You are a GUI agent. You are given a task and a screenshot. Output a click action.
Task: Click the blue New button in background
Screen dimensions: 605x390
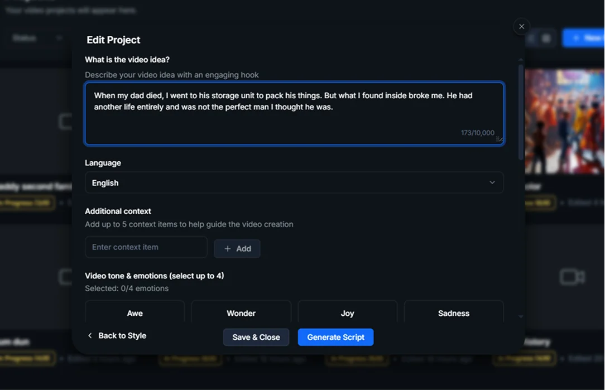[585, 38]
